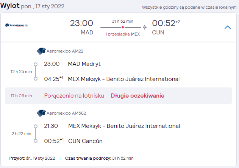Screen dimensions: 239x168
Task: Click the 'Długie oczekiwanie' warning text
Action: coord(137,96)
